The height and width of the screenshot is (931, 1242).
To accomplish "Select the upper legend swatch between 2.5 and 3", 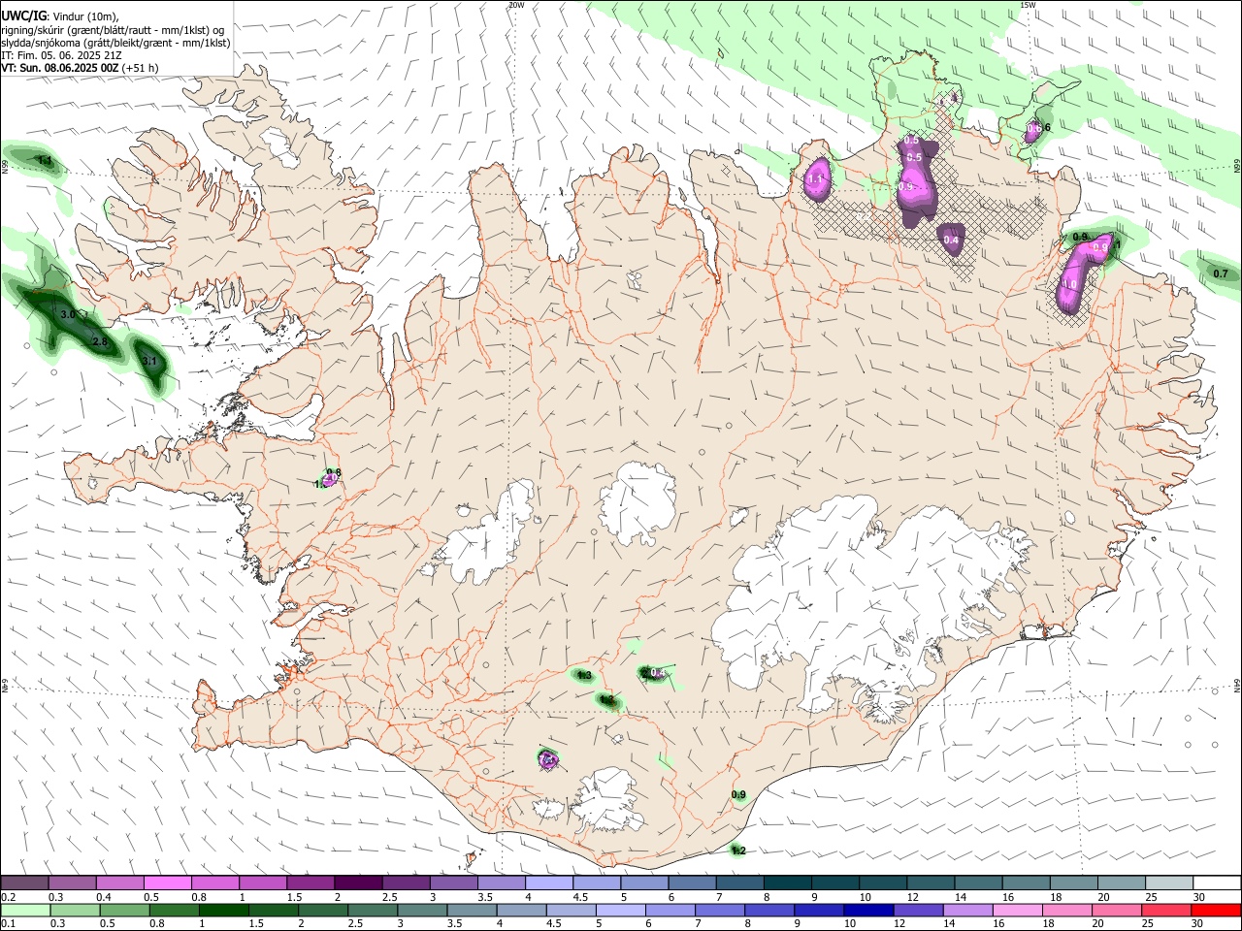I will tap(406, 883).
